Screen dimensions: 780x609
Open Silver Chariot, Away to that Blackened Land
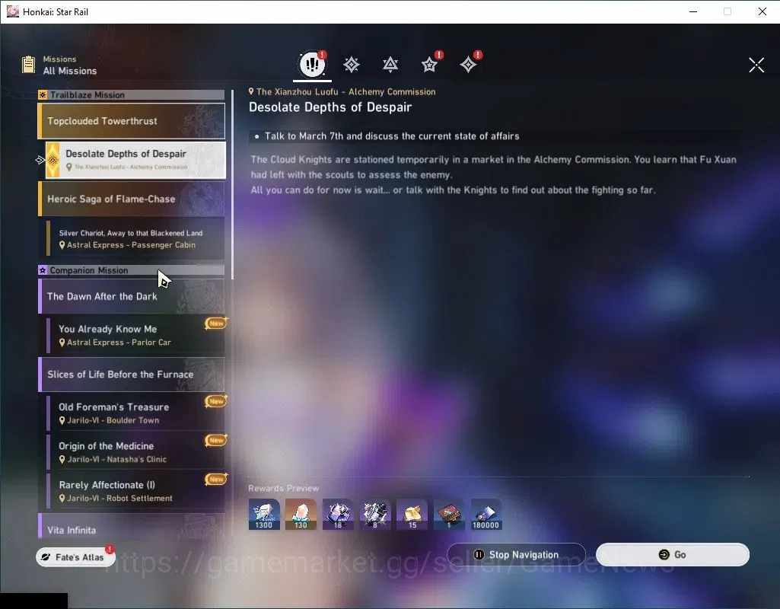click(x=135, y=239)
